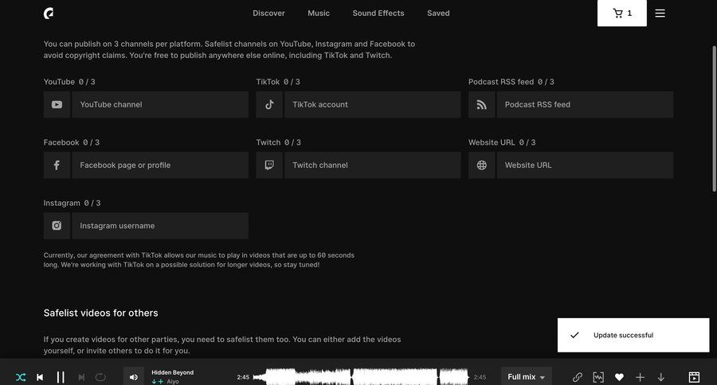Viewport: 717px width, 385px height.
Task: Open the Hidden Beyond track title
Action: [x=172, y=372]
